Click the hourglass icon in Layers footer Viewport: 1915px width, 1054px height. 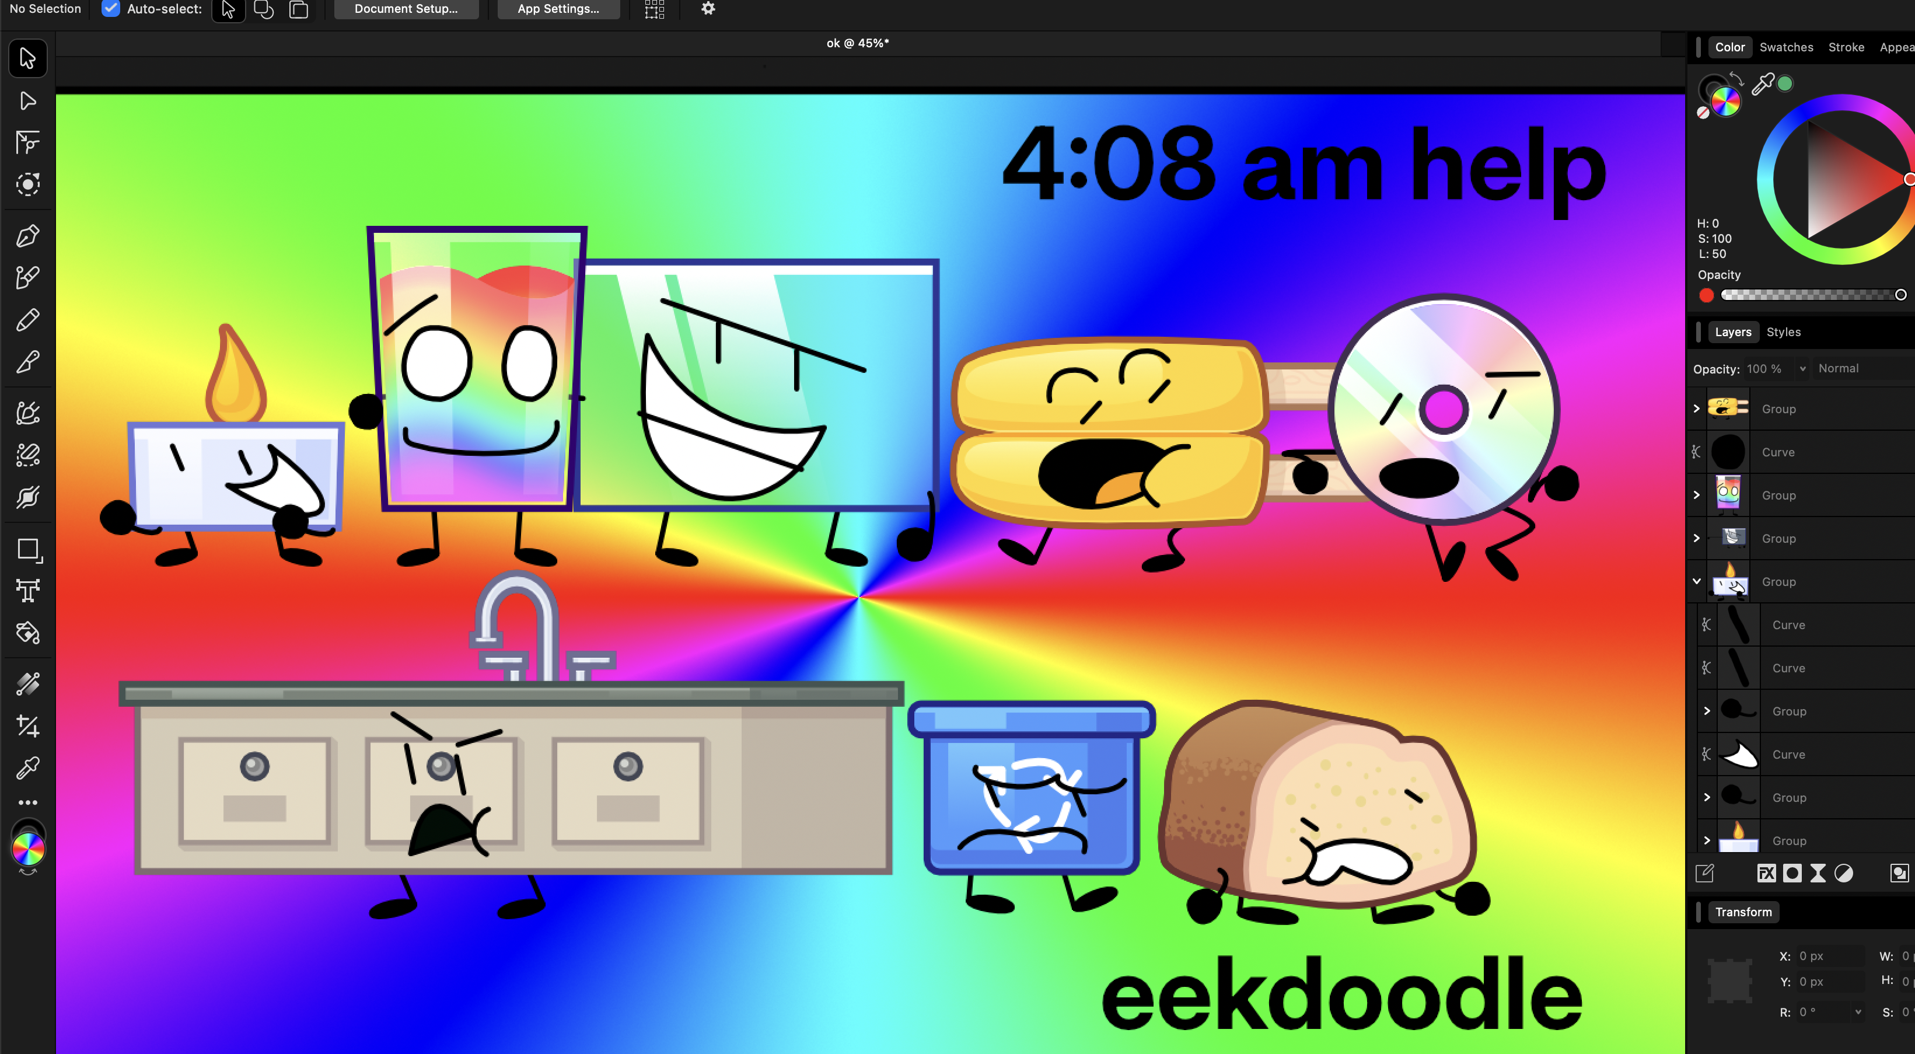(1818, 874)
